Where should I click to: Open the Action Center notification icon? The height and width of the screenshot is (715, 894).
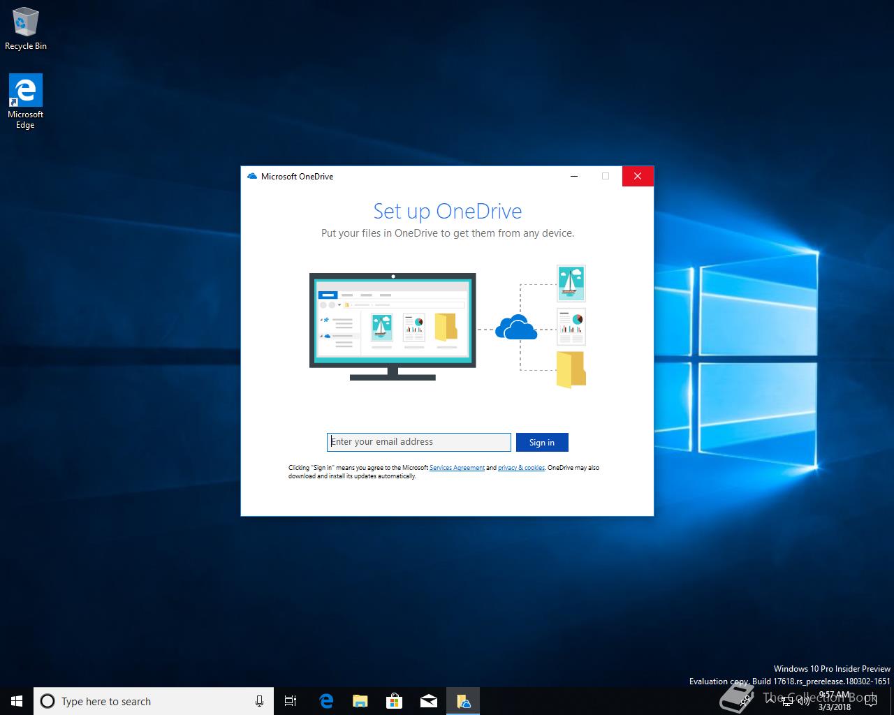(870, 701)
